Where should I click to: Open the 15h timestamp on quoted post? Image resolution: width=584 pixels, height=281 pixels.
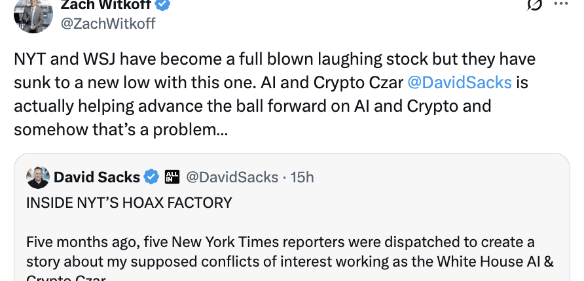coord(301,177)
